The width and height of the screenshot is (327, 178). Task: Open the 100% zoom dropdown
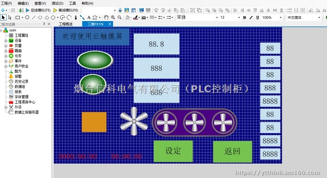281,18
